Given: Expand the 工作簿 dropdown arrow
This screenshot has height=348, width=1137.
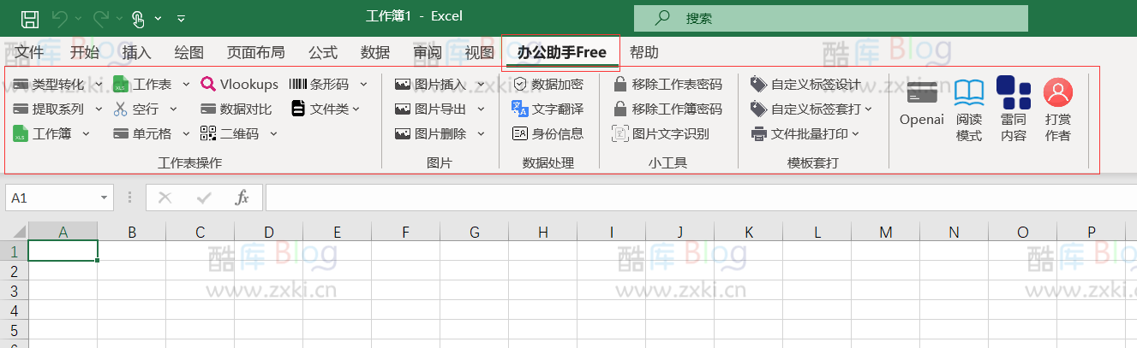Looking at the screenshot, I should tap(86, 133).
